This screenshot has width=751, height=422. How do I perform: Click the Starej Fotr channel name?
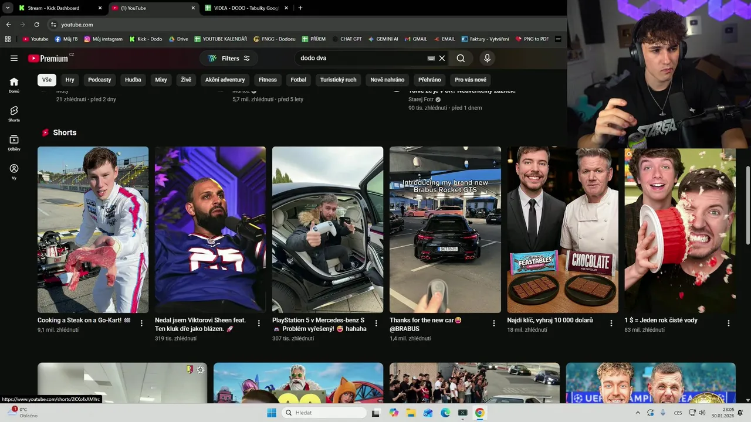(x=421, y=100)
